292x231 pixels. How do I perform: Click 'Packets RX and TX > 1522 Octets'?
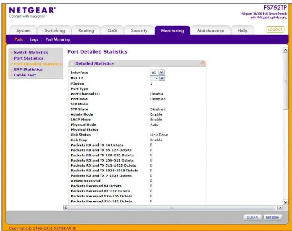(101, 176)
